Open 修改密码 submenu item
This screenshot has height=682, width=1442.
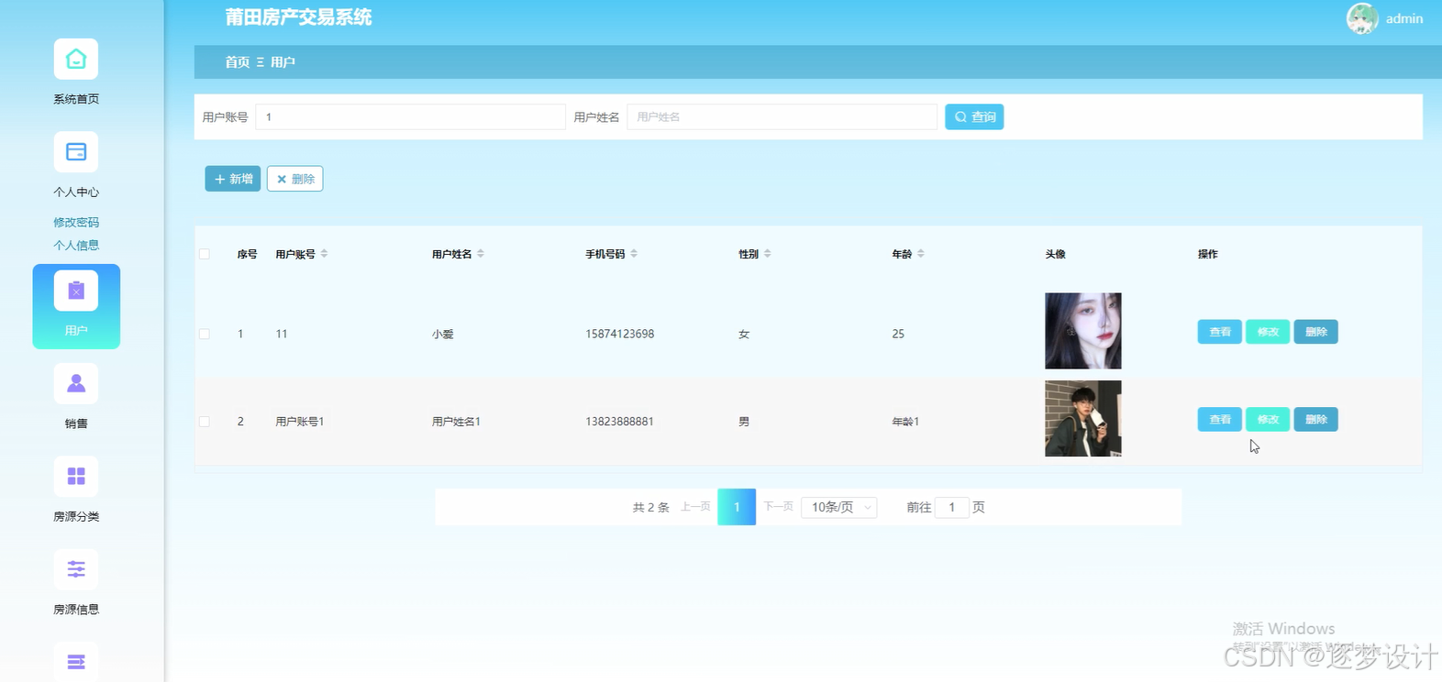(x=76, y=222)
